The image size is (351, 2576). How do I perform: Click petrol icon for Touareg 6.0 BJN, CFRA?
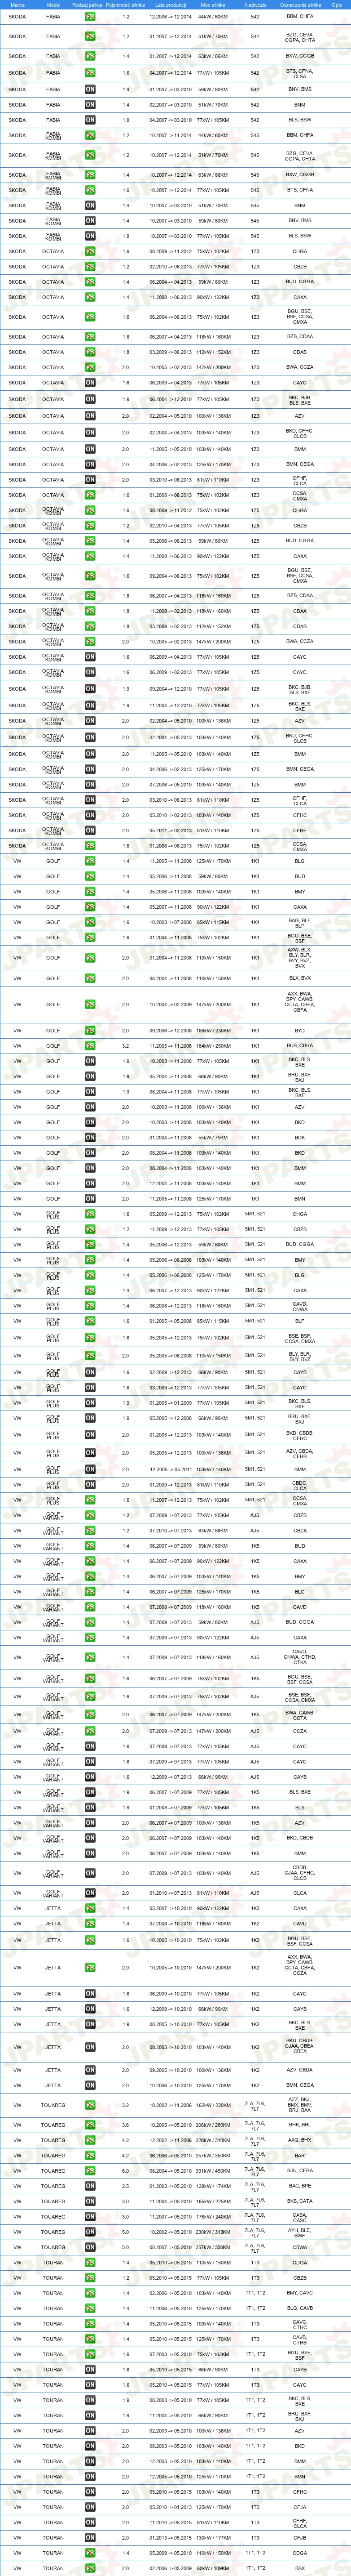pyautogui.click(x=90, y=2170)
